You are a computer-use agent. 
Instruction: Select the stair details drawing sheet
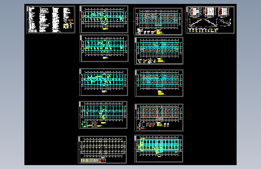tap(210, 20)
